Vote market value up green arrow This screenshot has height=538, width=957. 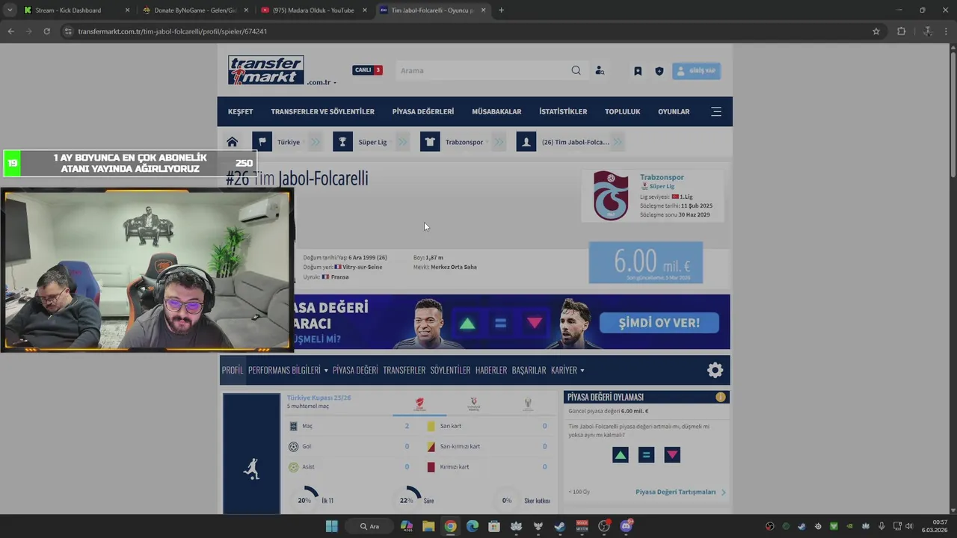coord(621,455)
